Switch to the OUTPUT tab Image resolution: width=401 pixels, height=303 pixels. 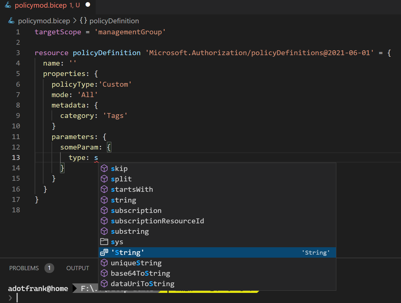click(x=78, y=268)
